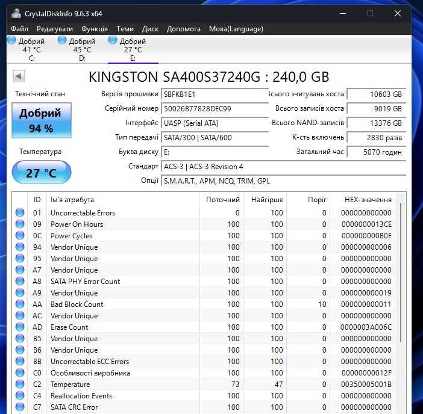423x414 pixels.
Task: Click status orb for attribute 95 row
Action: click(x=20, y=258)
